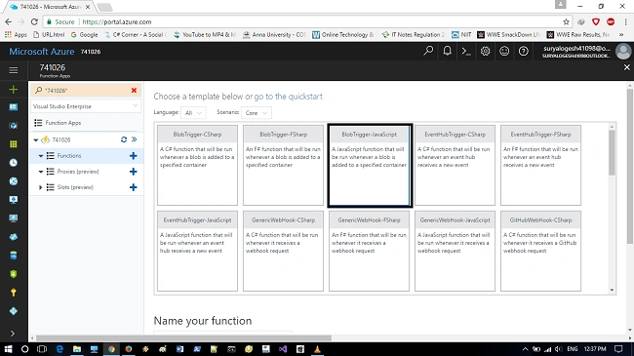Bookmark page with star icon
The width and height of the screenshot is (634, 356).
coord(566,21)
